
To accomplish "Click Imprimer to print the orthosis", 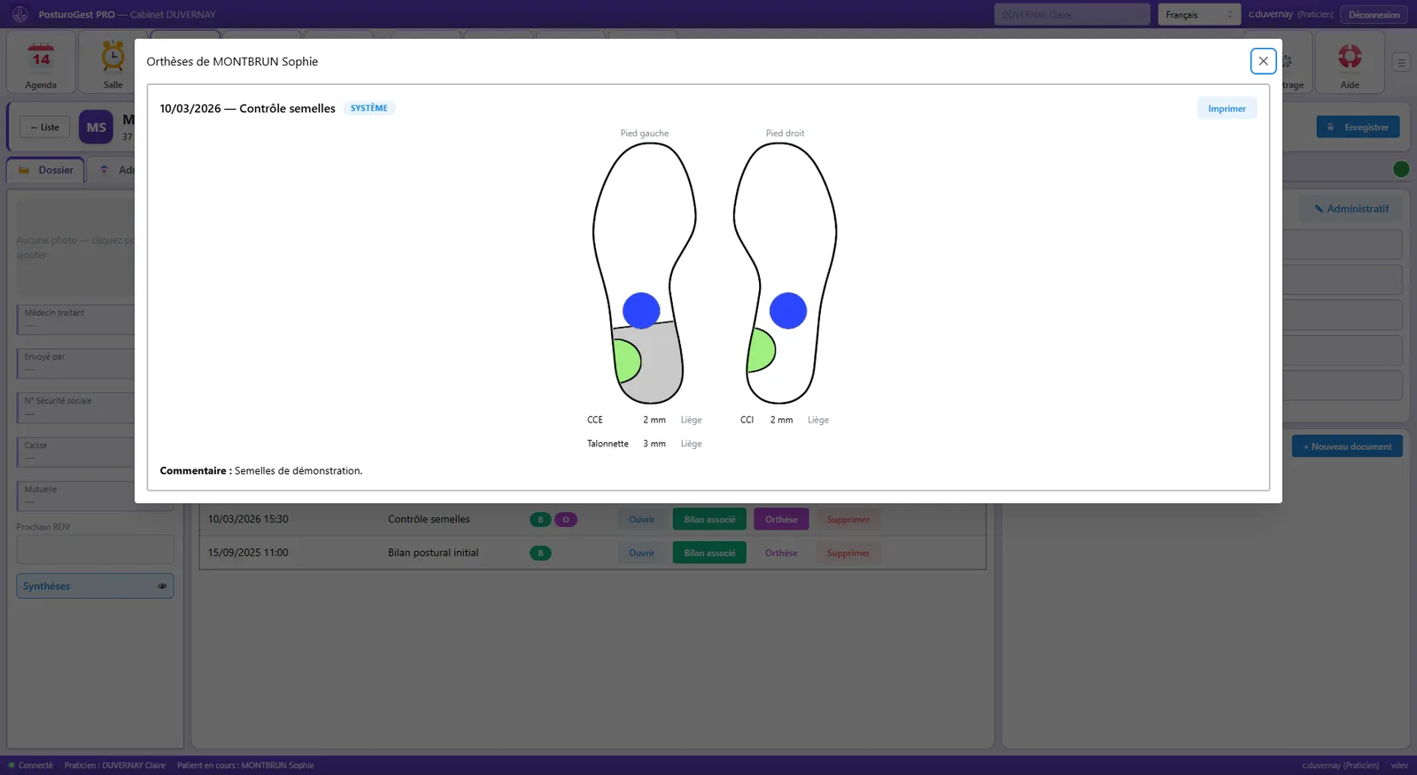I will click(x=1227, y=109).
